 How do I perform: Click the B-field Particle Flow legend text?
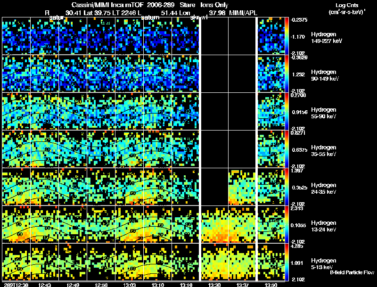click(x=352, y=272)
